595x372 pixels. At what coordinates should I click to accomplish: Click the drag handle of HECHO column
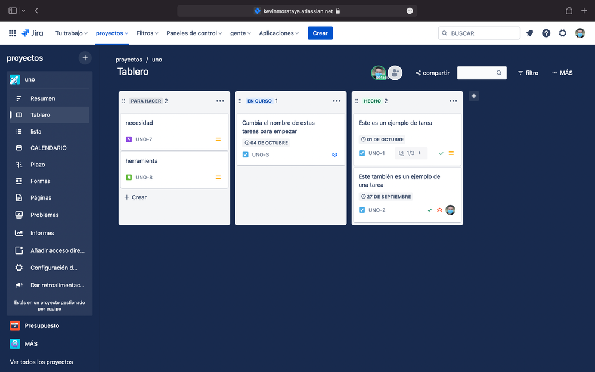click(x=357, y=101)
